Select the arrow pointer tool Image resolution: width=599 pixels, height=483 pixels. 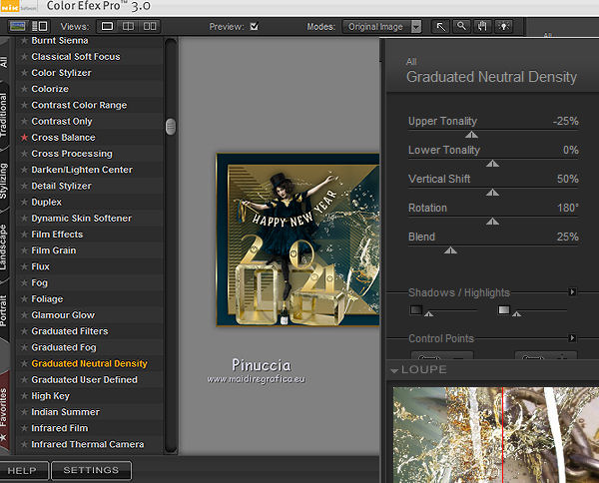440,27
